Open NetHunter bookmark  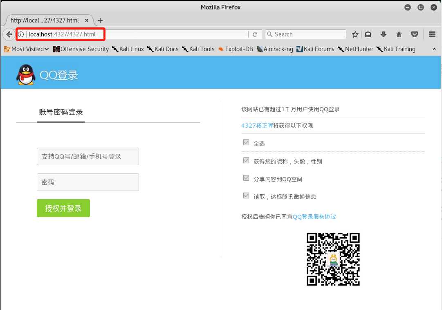pyautogui.click(x=355, y=49)
